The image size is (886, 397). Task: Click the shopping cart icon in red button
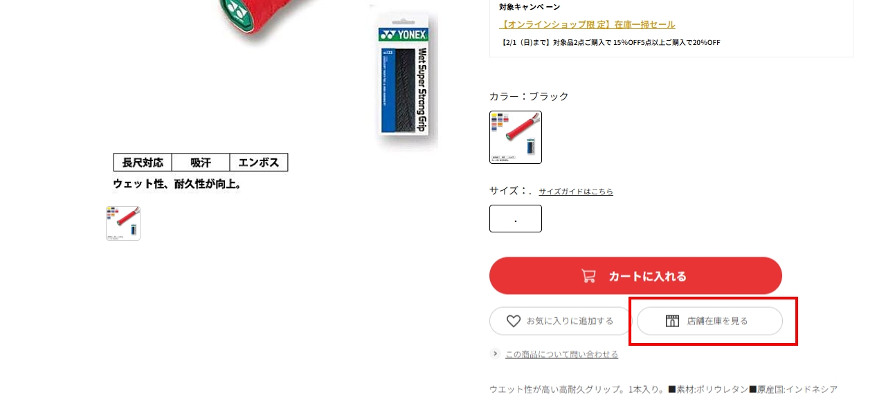588,276
